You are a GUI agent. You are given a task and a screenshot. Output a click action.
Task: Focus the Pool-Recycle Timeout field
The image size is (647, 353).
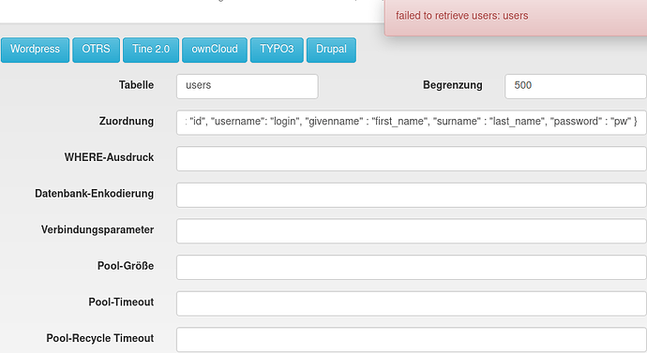(x=412, y=340)
